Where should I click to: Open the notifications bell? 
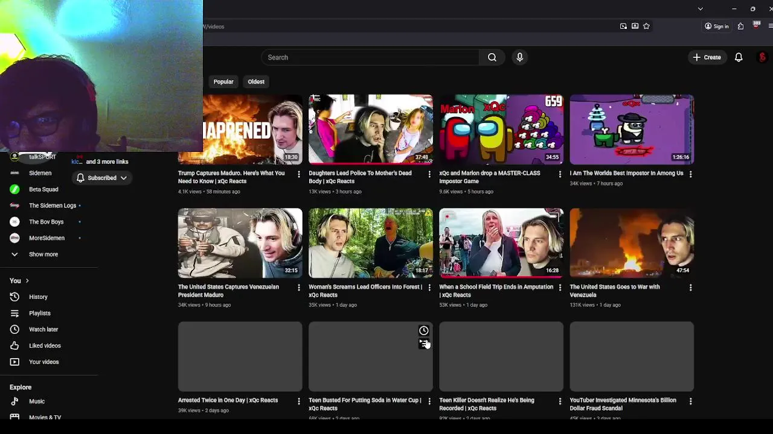tap(738, 57)
